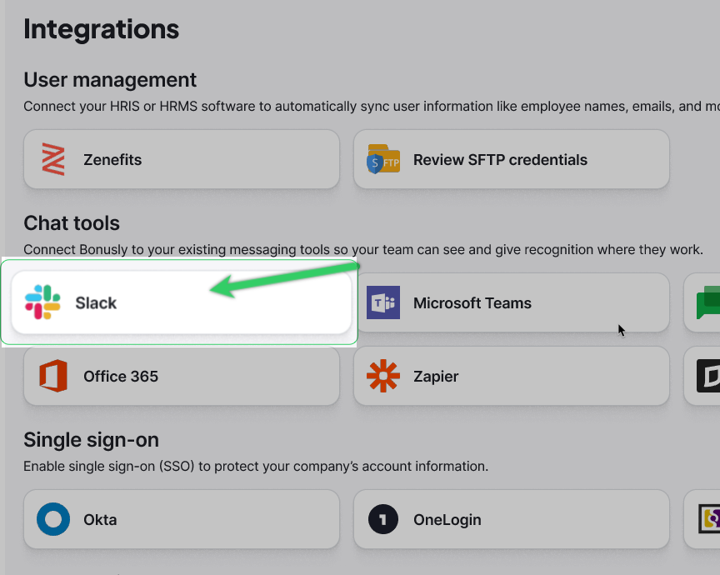Select the Single sign-on section heading

pyautogui.click(x=92, y=440)
